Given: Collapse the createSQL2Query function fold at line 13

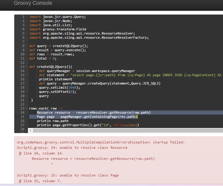Looking at the screenshot, I should coord(26,67).
